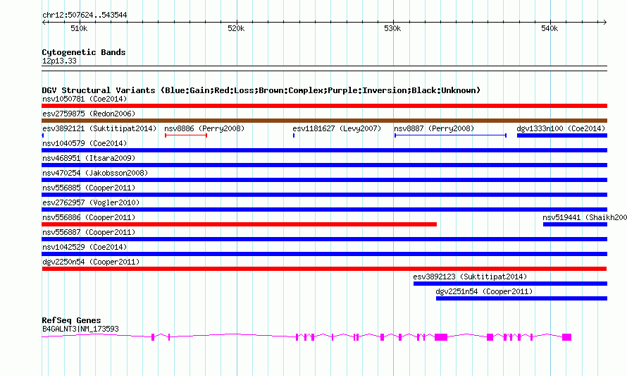This screenshot has height=376, width=627.
Task: Open the nsv468951 (Itsara2009) label
Action: point(89,158)
